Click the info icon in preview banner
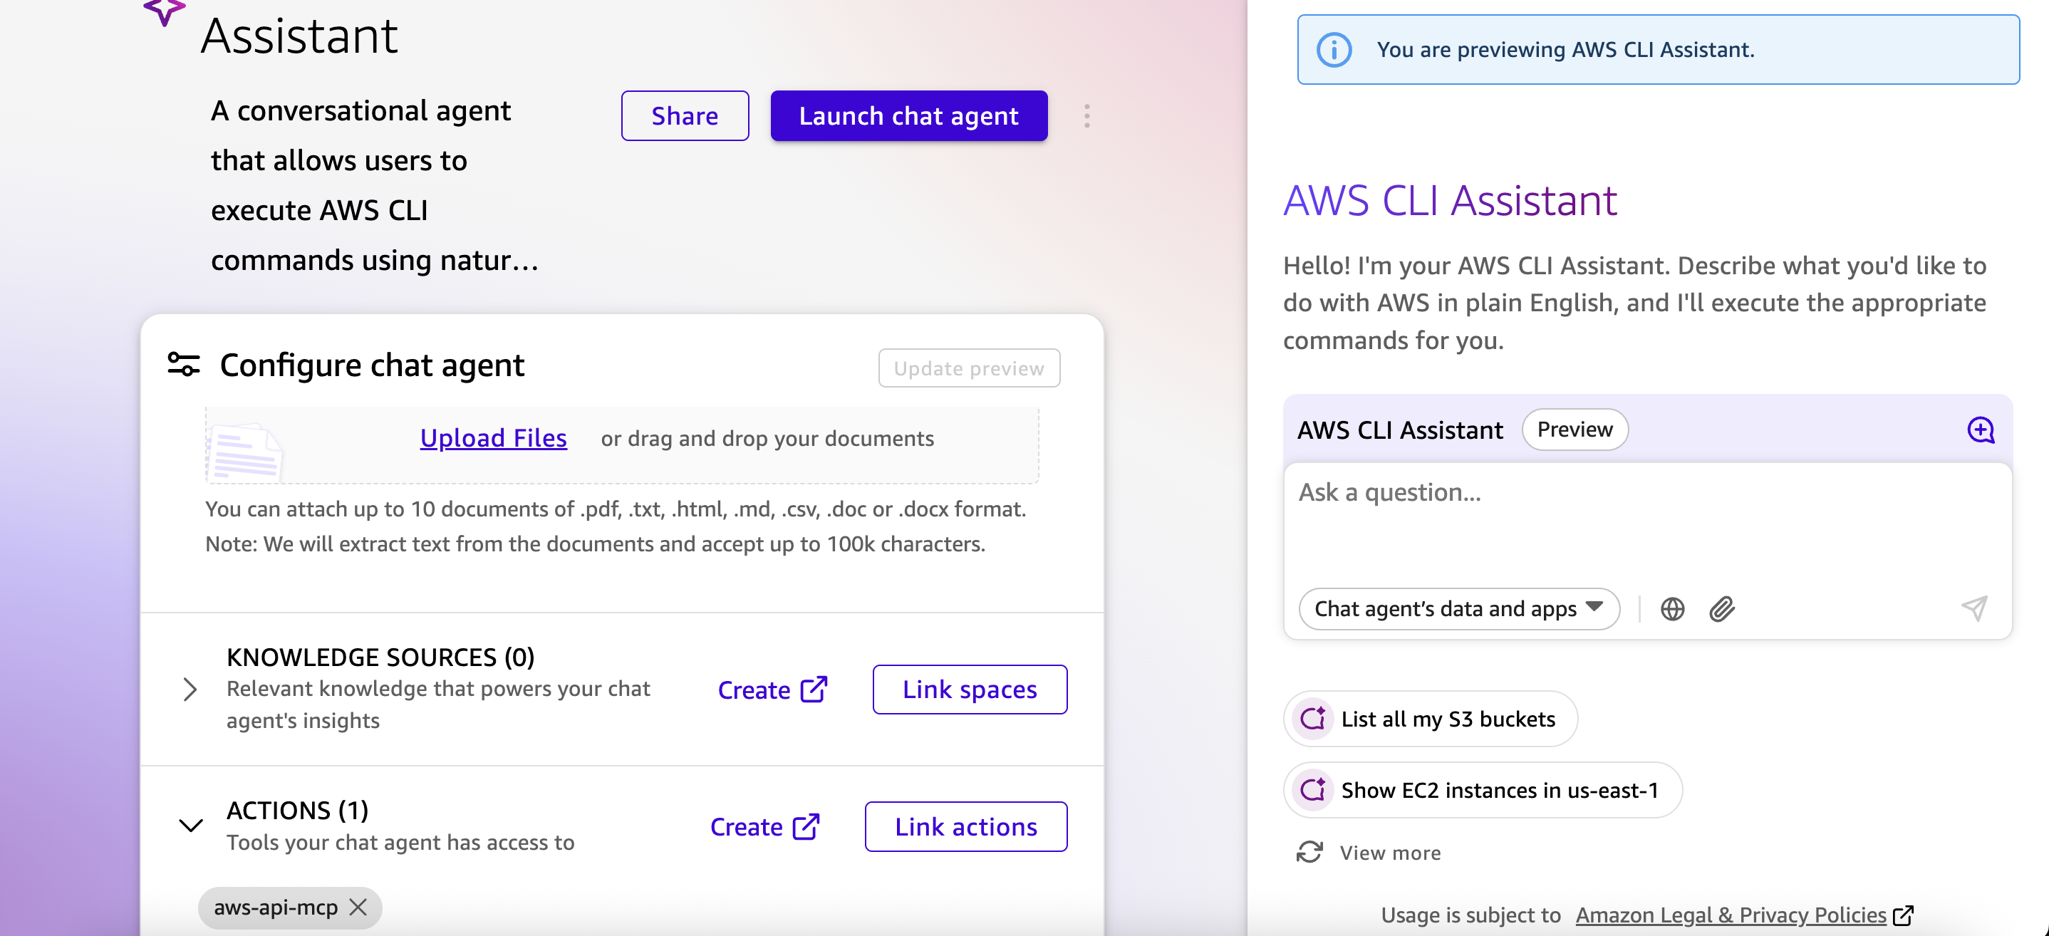This screenshot has width=2049, height=936. 1334,50
